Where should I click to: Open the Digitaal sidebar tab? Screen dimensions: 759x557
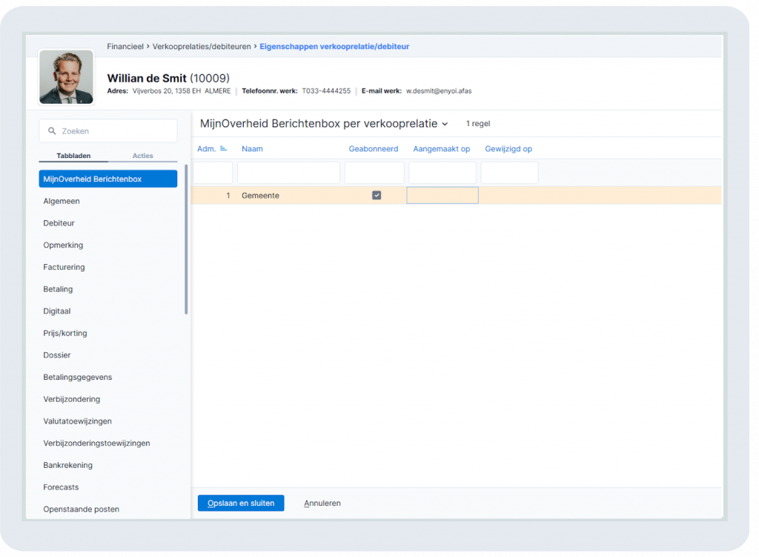click(x=56, y=311)
